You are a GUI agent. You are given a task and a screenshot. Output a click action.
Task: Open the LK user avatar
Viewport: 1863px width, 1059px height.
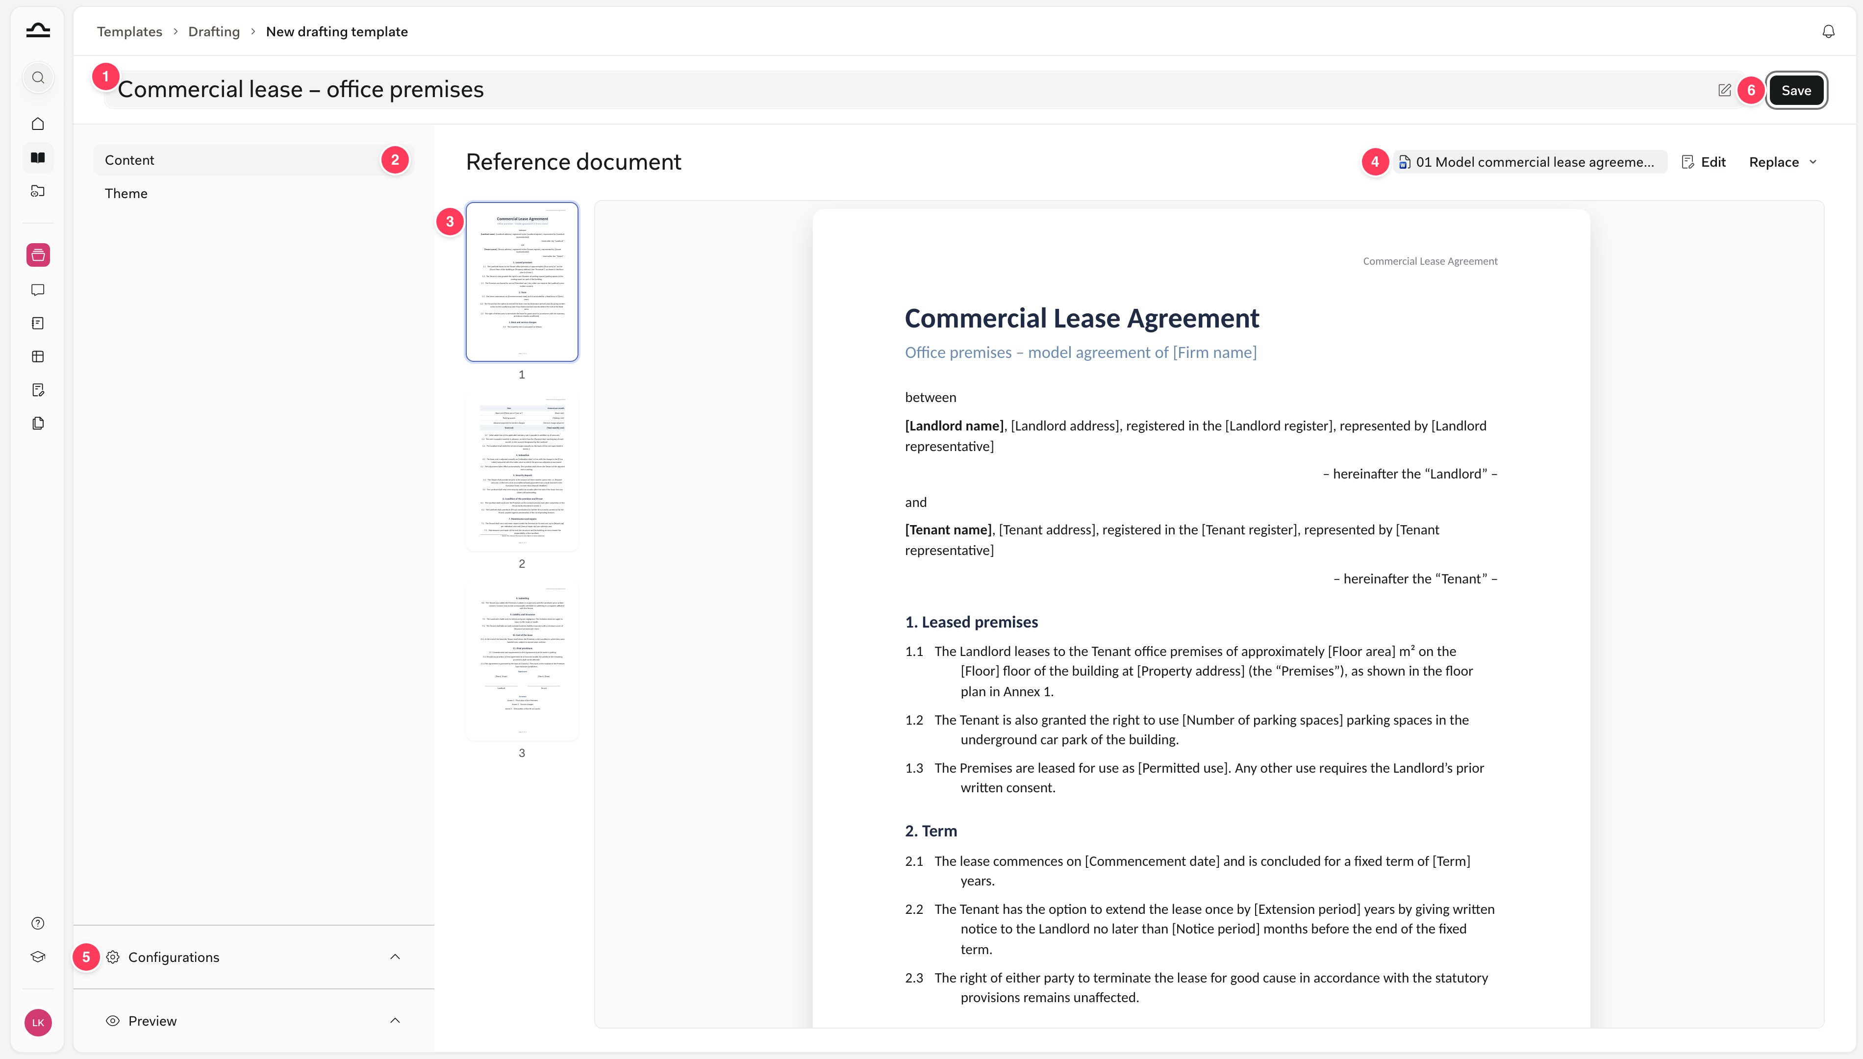(38, 1023)
